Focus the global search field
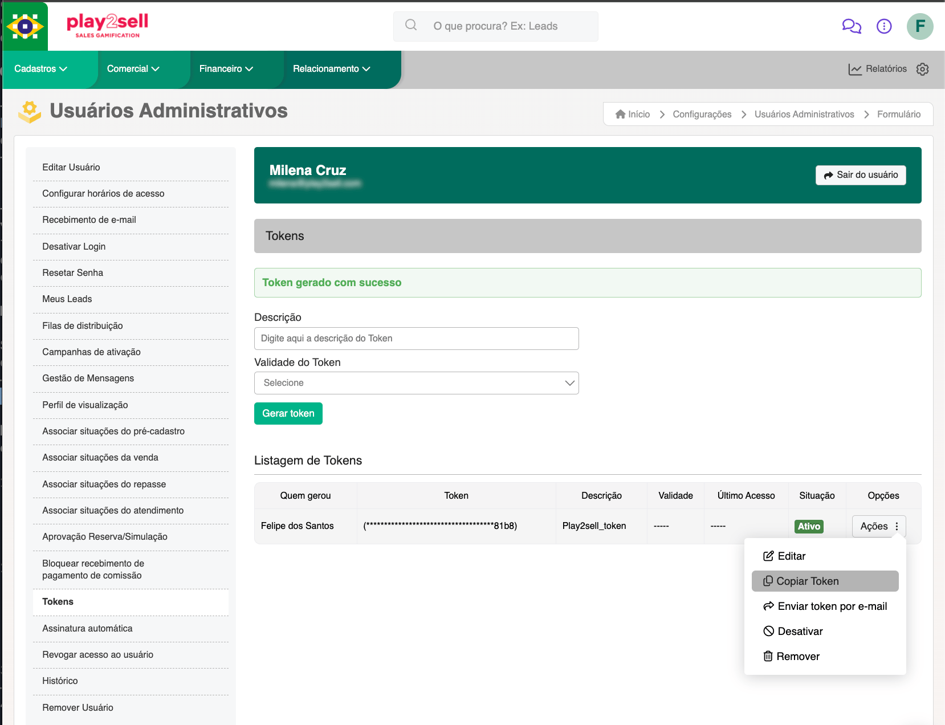 tap(496, 26)
